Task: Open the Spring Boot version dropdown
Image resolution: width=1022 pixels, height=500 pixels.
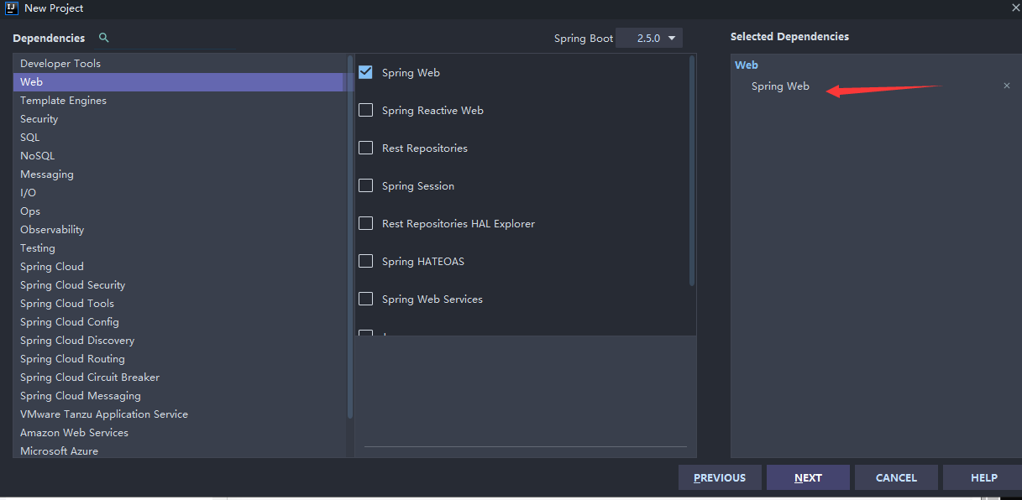Action: (x=649, y=38)
